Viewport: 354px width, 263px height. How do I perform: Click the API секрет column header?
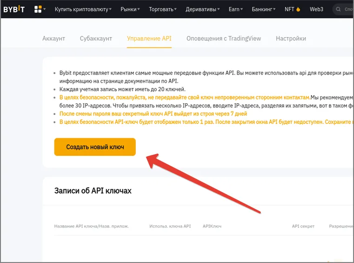[x=303, y=226]
